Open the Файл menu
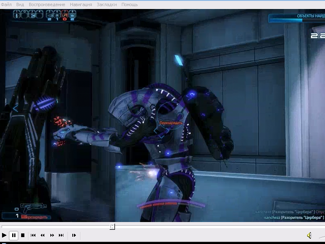Screen dimensions: 325x244 [x=6, y=4]
